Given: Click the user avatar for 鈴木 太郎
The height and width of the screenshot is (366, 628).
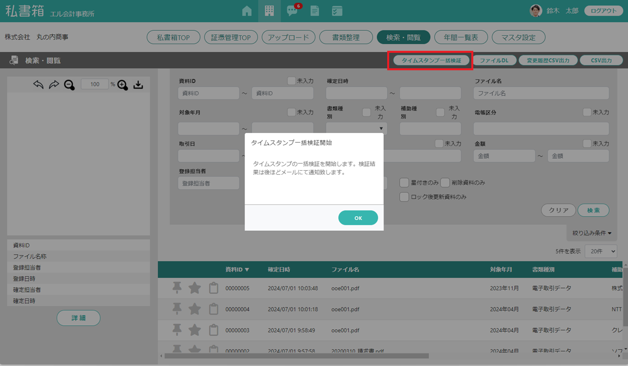Looking at the screenshot, I should (536, 11).
